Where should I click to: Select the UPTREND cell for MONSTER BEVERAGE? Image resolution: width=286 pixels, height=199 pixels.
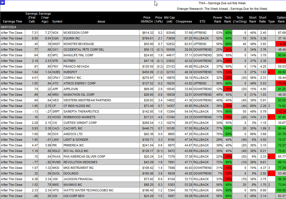(203, 44)
